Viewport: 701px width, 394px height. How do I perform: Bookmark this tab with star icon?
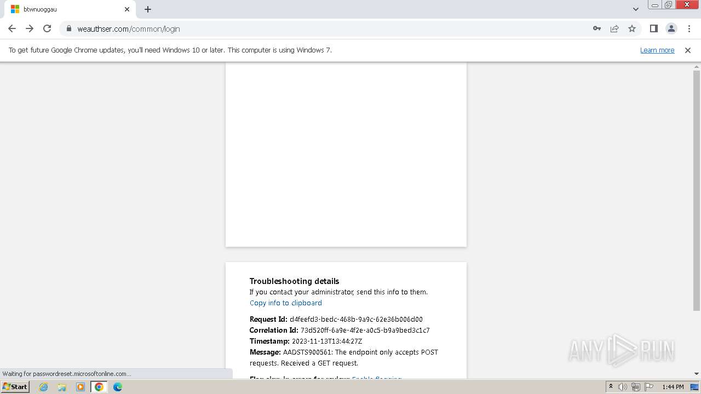point(632,28)
